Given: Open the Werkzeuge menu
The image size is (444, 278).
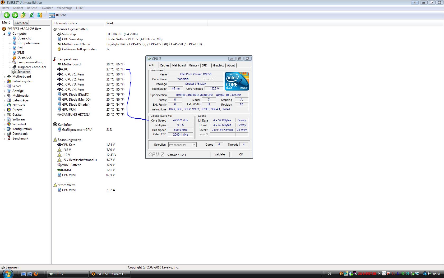Looking at the screenshot, I should tap(65, 8).
